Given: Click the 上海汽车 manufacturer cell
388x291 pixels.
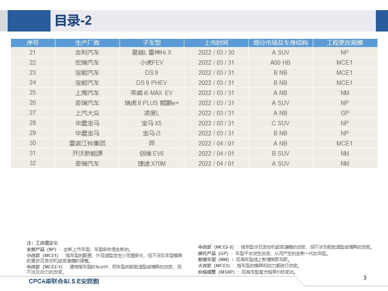Looking at the screenshot, I should 87,93.
